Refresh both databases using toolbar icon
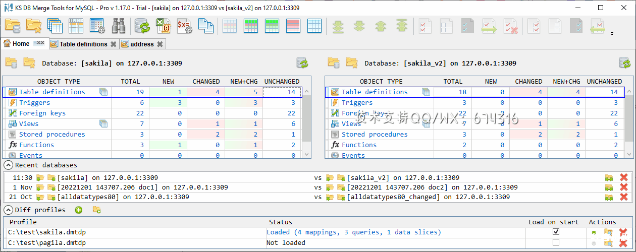 (x=142, y=25)
